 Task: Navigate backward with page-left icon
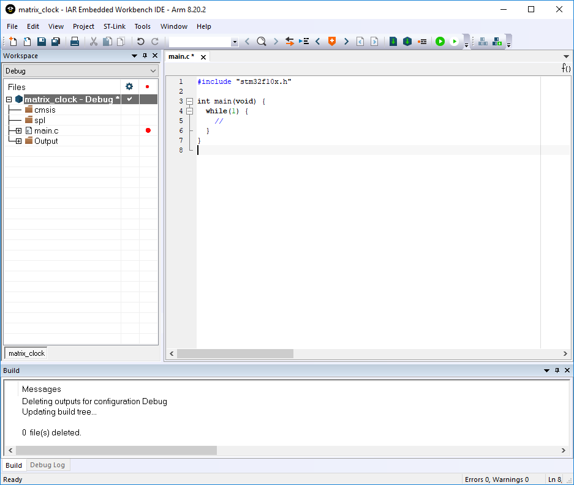tap(360, 42)
